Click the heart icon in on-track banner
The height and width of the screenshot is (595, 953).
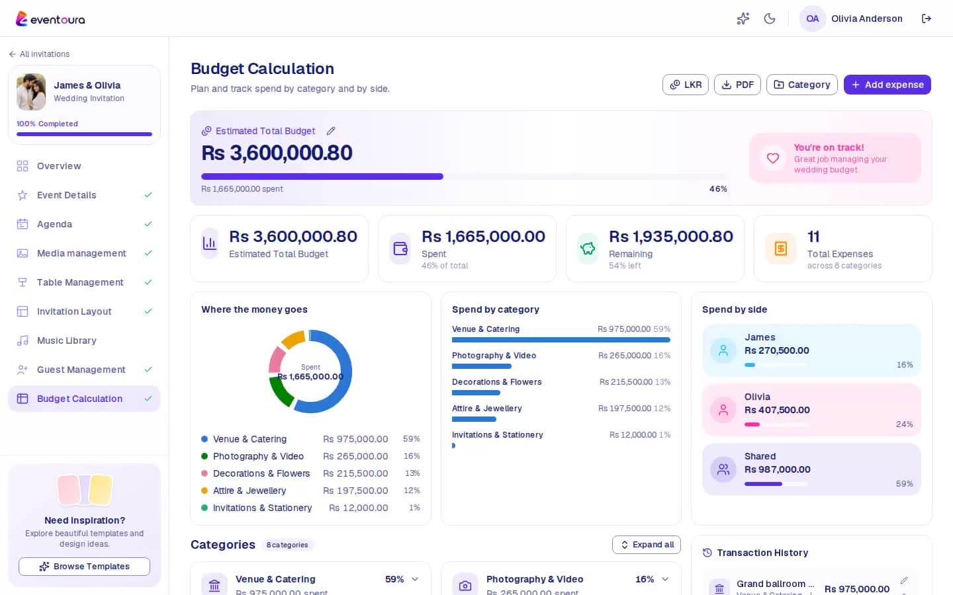coord(773,158)
